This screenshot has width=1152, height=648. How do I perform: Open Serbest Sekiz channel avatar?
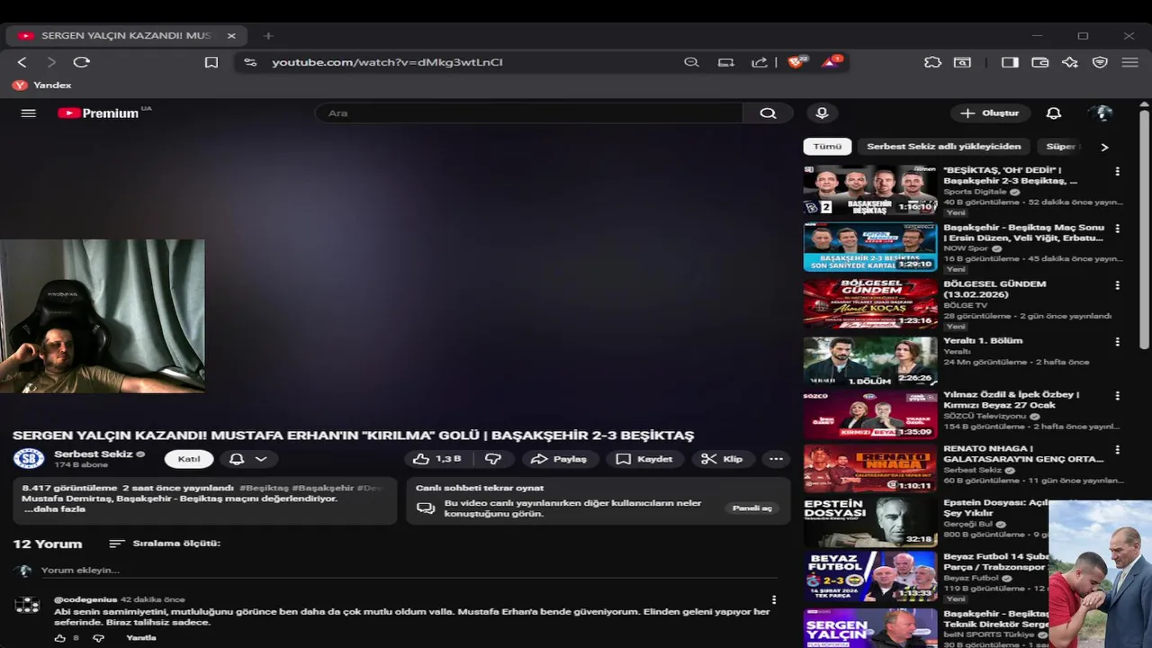pyautogui.click(x=29, y=458)
